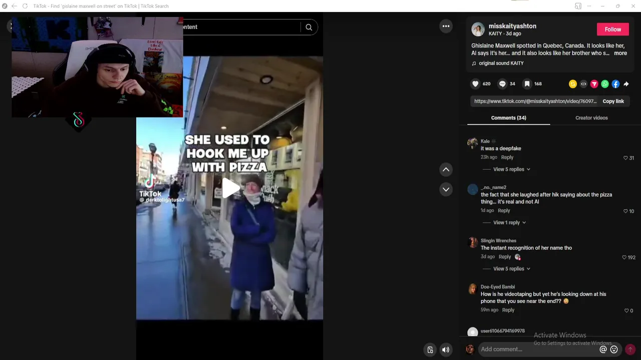Open misskaityashton's profile avatar
Image resolution: width=641 pixels, height=360 pixels.
pyautogui.click(x=478, y=29)
